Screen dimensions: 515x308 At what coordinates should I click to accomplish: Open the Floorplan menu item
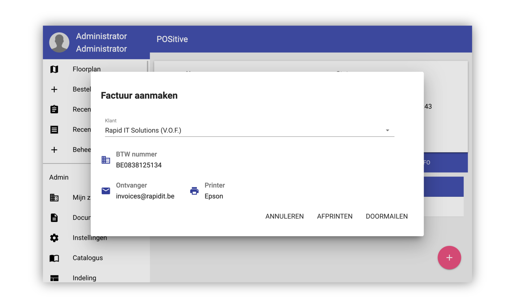pyautogui.click(x=87, y=69)
